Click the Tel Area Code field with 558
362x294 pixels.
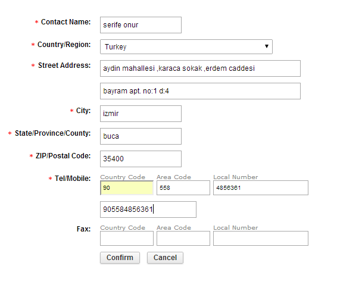[183, 187]
